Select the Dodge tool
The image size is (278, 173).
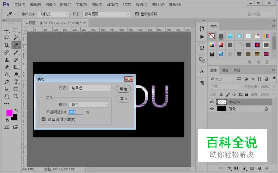16,74
